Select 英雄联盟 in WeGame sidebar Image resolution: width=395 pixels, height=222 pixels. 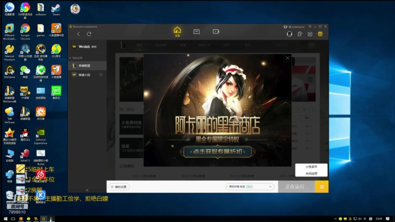tap(87, 65)
